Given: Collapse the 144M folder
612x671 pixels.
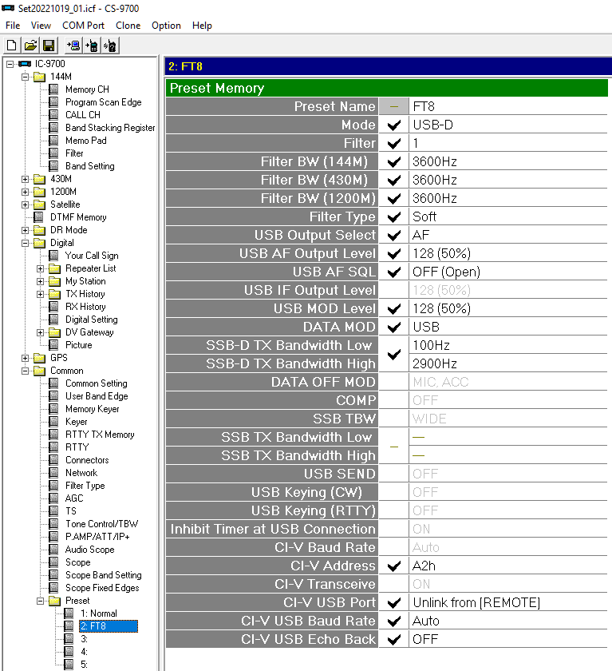Looking at the screenshot, I should (25, 77).
